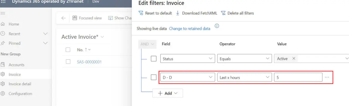
Task: Expand the Pinned chevron
Action: pyautogui.click(x=46, y=43)
